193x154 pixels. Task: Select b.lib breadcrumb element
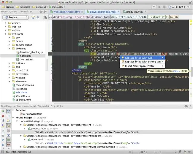(x=174, y=17)
